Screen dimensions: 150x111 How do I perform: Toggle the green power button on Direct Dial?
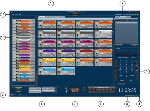tap(111, 26)
